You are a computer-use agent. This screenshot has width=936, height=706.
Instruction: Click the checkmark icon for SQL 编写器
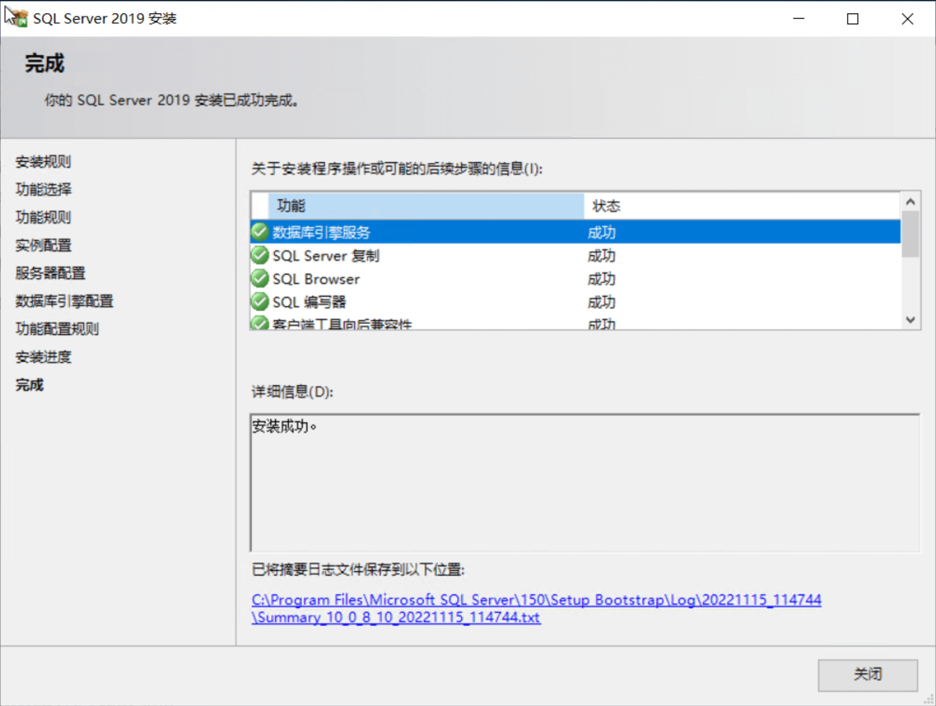pyautogui.click(x=260, y=301)
